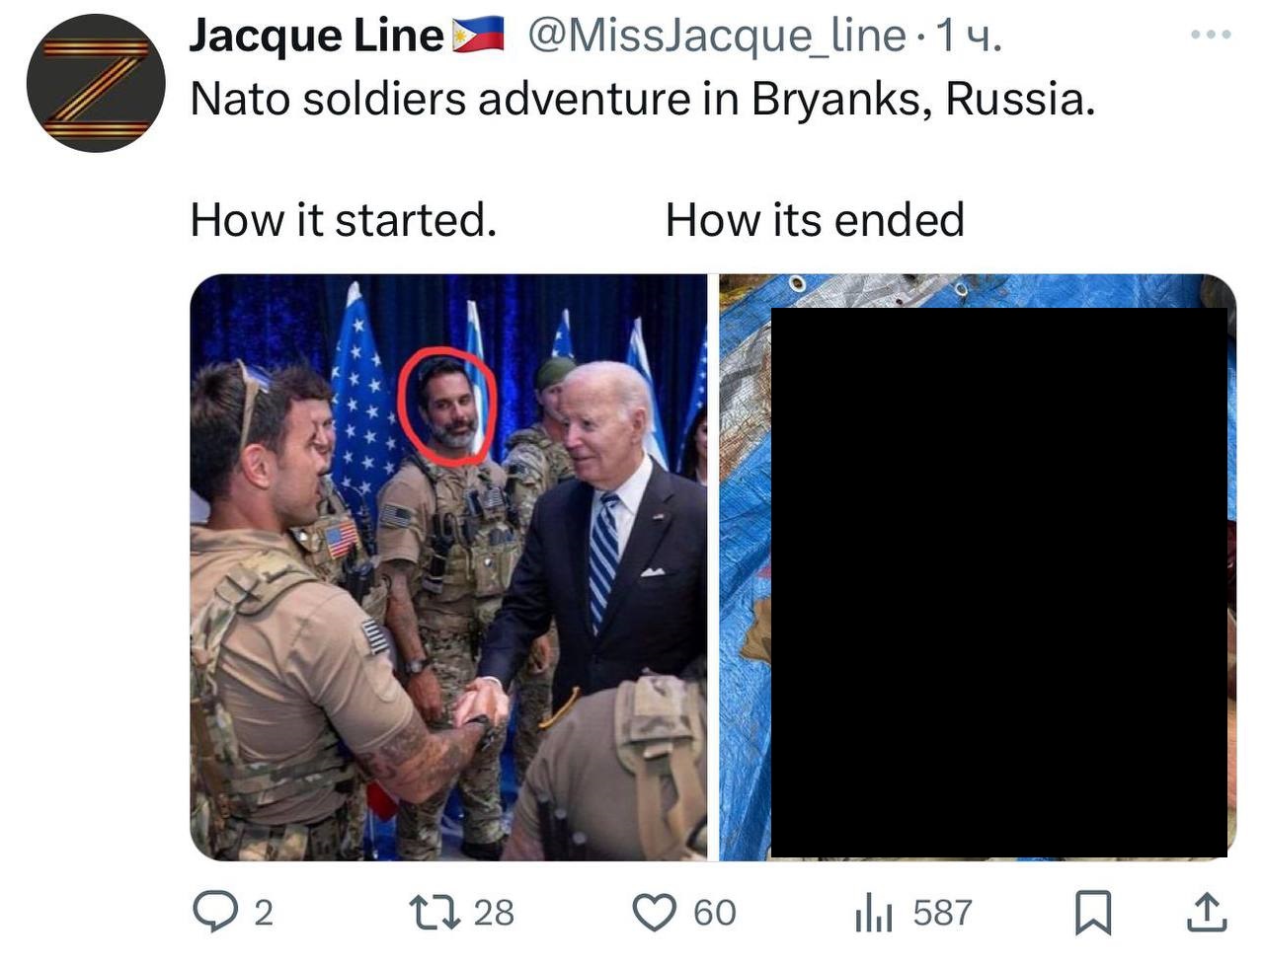
Task: Click the retweet arrows icon
Action: pos(434,912)
